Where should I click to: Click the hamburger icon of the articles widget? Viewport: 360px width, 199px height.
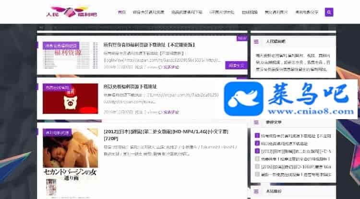[256, 122]
